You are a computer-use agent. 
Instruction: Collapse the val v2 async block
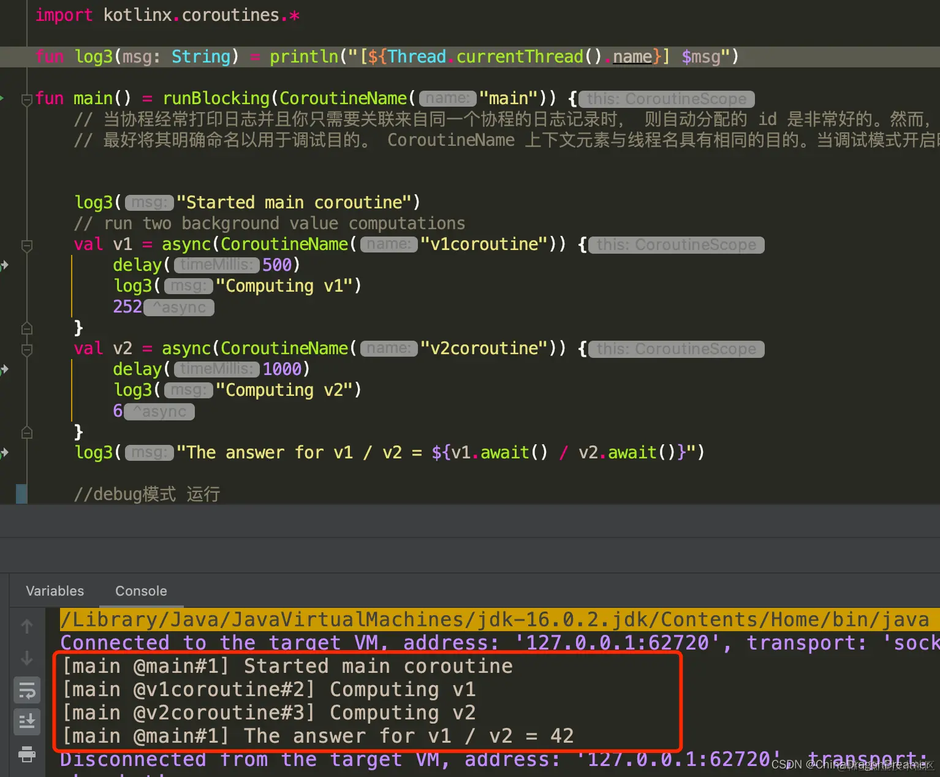(x=27, y=350)
